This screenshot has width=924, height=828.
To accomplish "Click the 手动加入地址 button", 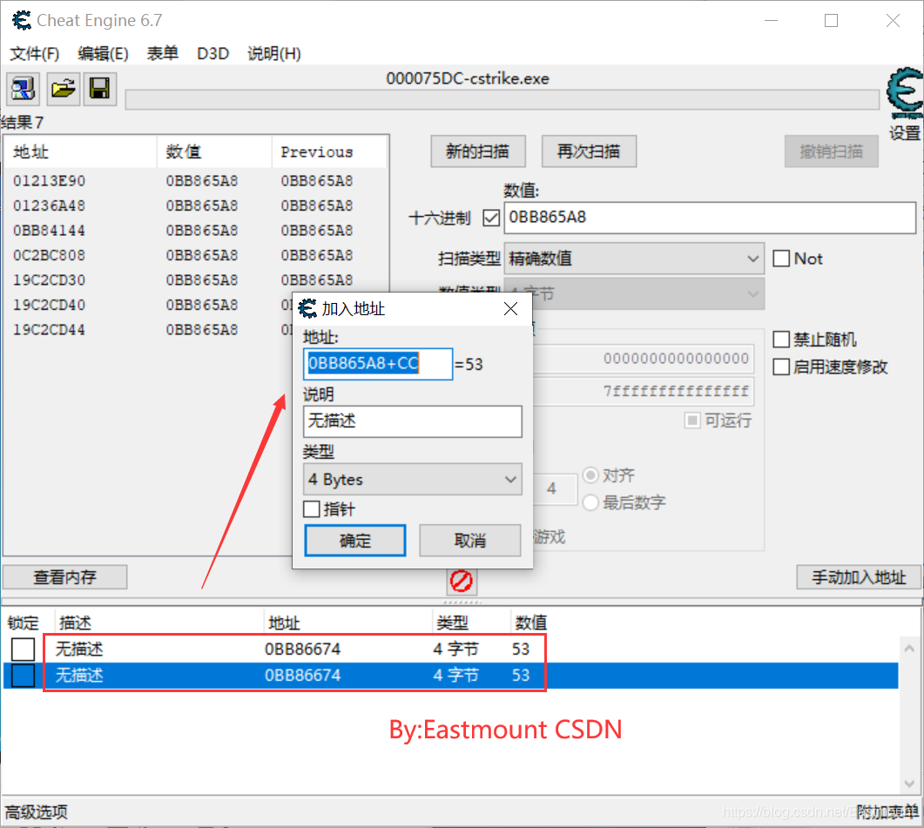I will point(859,577).
